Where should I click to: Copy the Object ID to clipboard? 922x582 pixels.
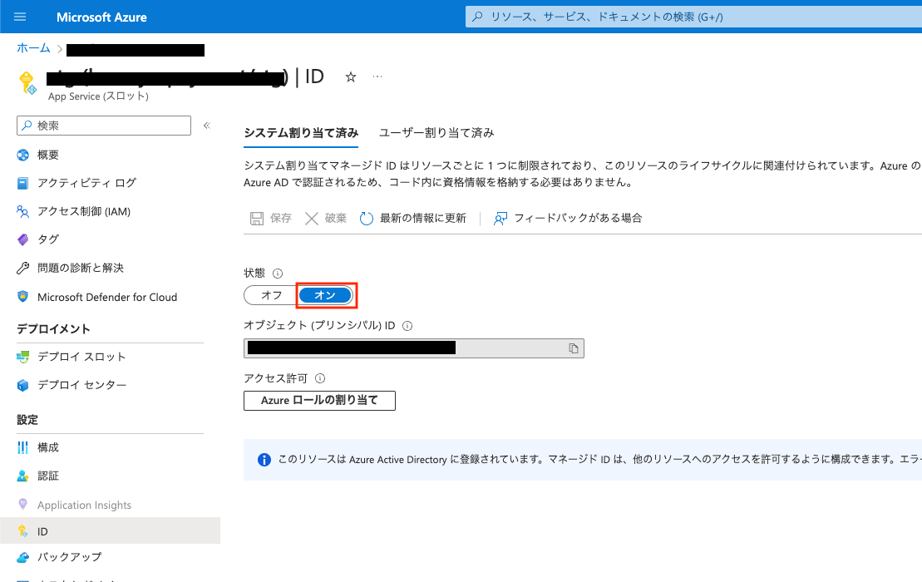coord(574,348)
